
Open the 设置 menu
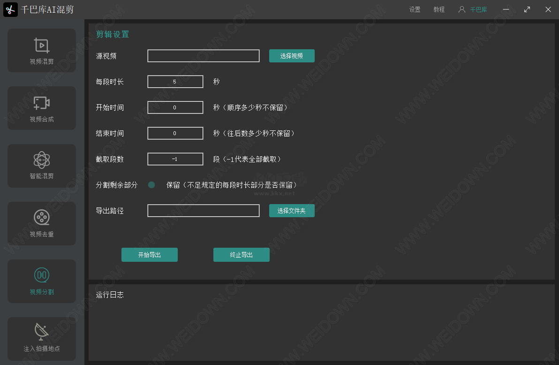click(x=415, y=9)
